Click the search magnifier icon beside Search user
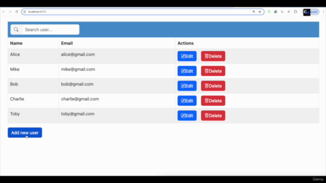Viewport: 326px width, 183px height. [16, 29]
